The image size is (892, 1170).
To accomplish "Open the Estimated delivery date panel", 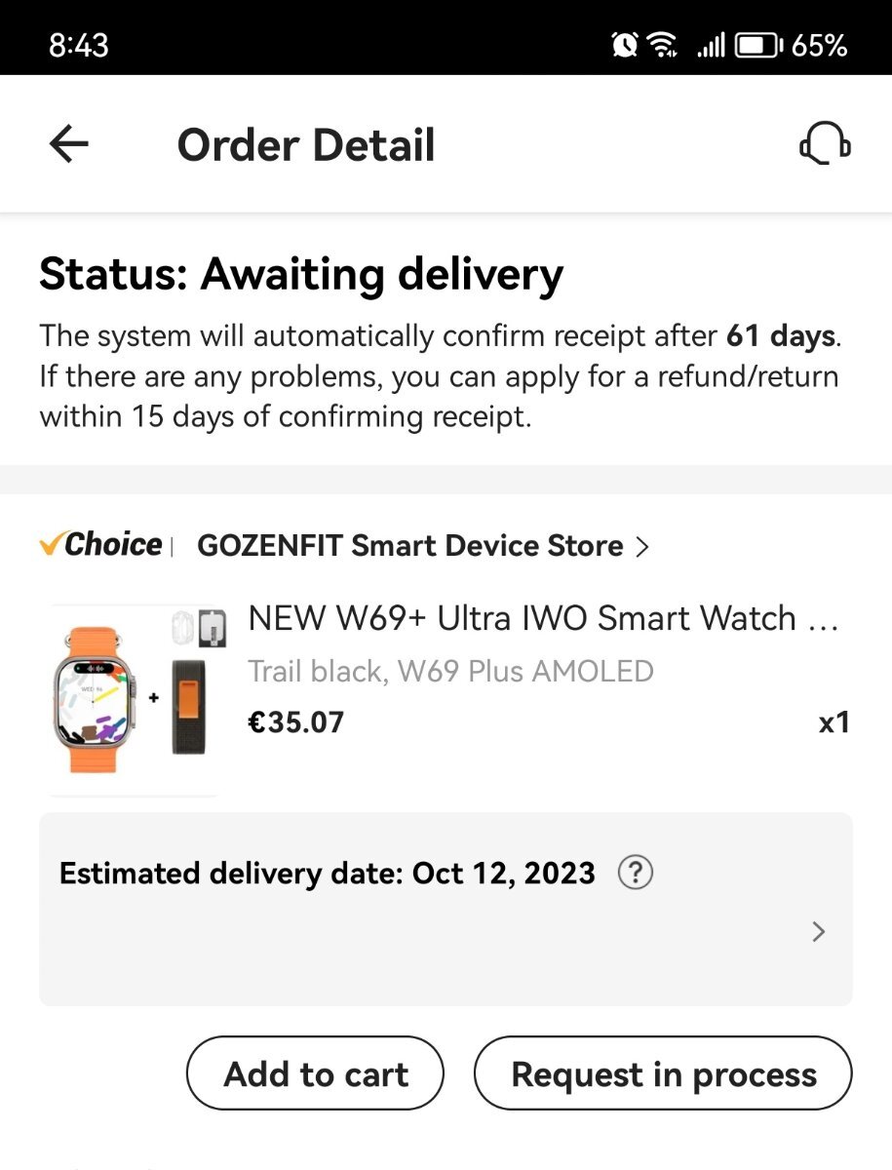I will (x=446, y=909).
